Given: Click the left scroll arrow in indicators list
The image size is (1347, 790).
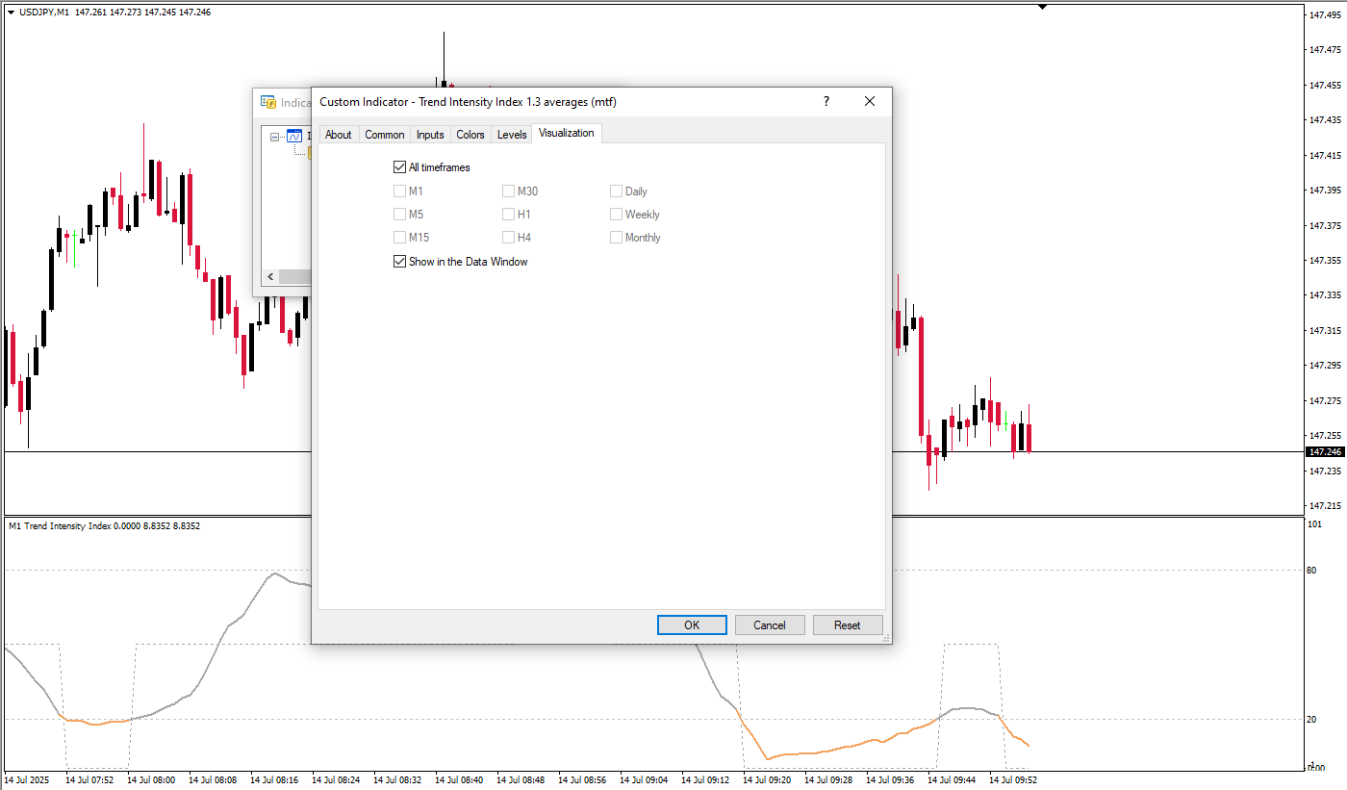Looking at the screenshot, I should click(270, 277).
